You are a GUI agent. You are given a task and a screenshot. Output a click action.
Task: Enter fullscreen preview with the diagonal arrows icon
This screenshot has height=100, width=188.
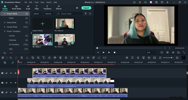(x=184, y=52)
